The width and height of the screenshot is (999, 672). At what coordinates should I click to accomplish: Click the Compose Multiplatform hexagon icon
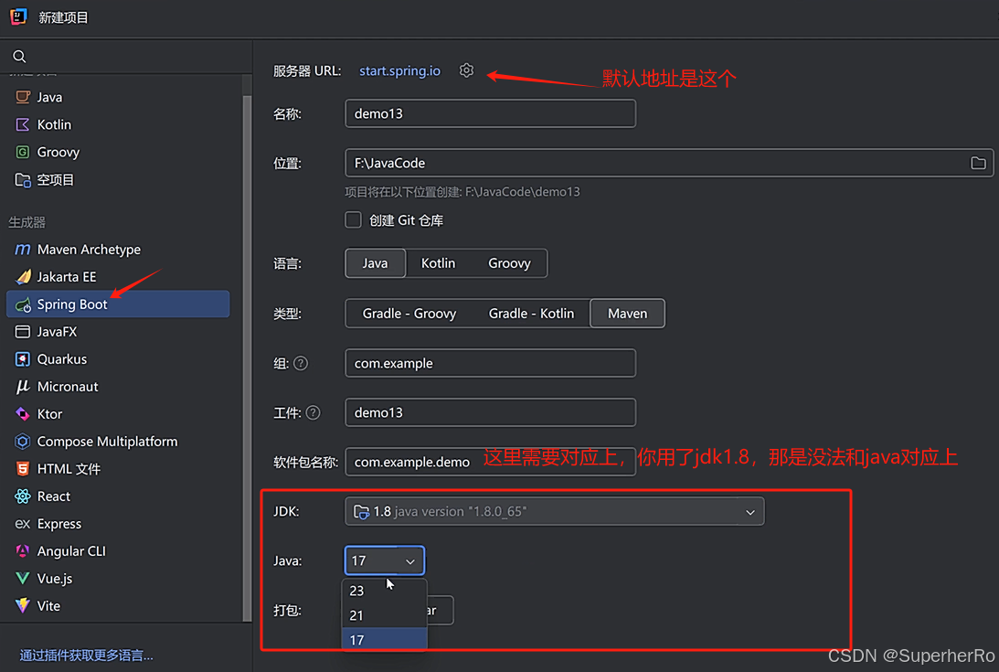tap(23, 442)
